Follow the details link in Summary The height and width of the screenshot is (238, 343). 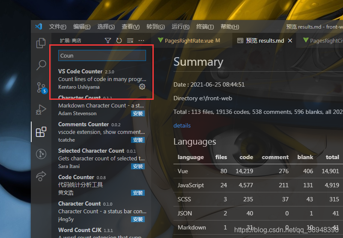(182, 125)
